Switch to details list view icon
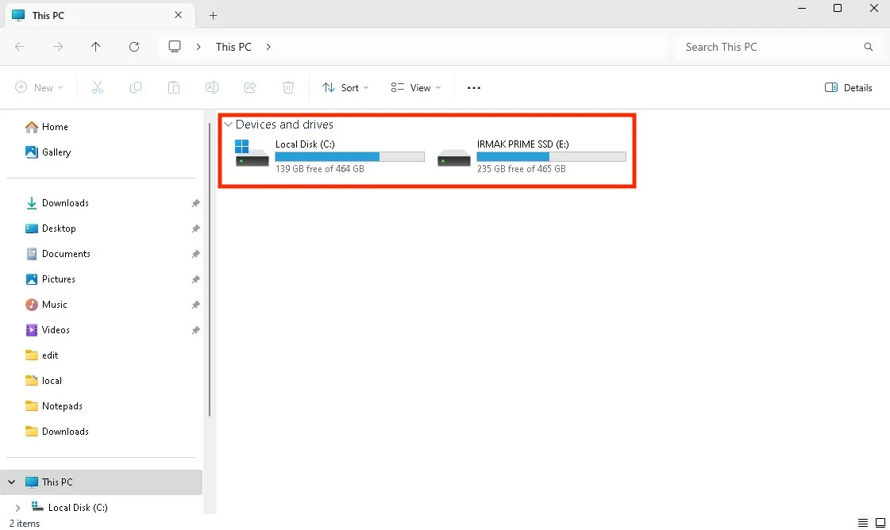Viewport: 890px width, 530px height. (863, 523)
